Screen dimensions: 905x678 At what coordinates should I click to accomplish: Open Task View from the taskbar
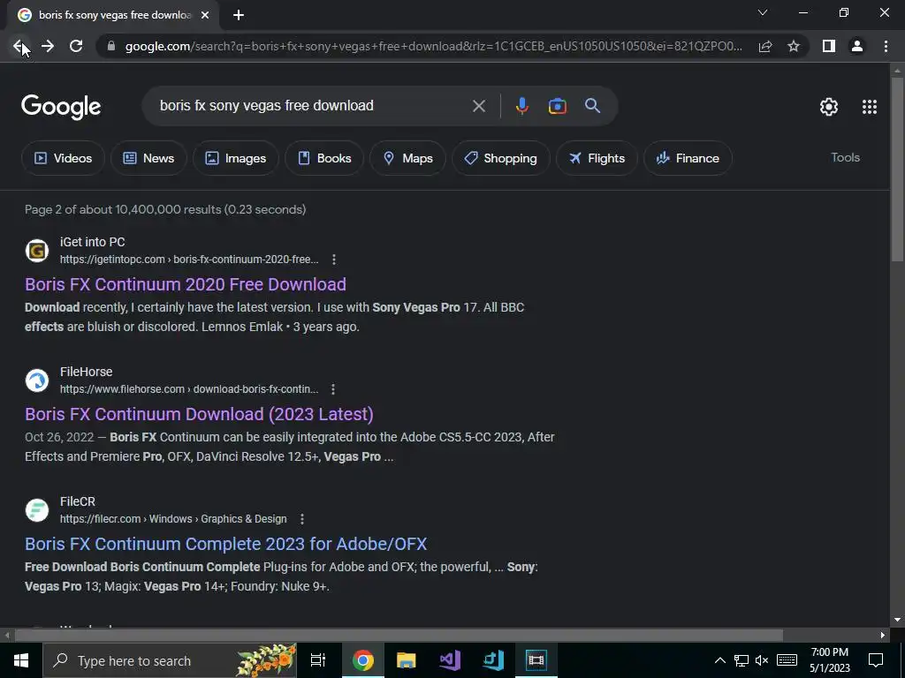[x=318, y=660]
